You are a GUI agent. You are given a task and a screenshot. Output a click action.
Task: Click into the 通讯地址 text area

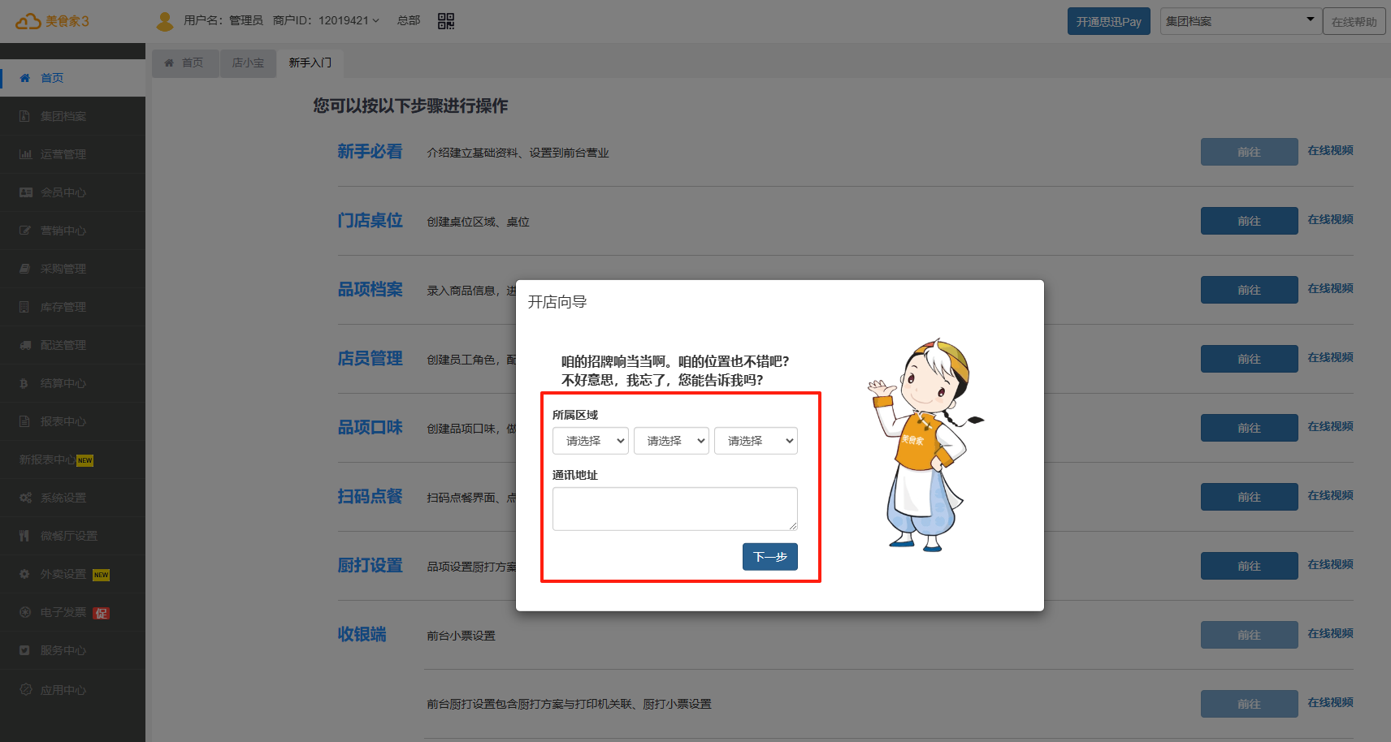tap(674, 509)
